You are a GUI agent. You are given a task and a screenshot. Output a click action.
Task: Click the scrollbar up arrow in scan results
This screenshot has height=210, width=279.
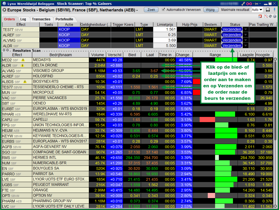click(275, 59)
